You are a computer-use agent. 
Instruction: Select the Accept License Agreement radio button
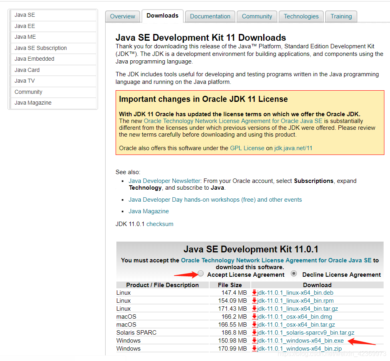(x=200, y=274)
